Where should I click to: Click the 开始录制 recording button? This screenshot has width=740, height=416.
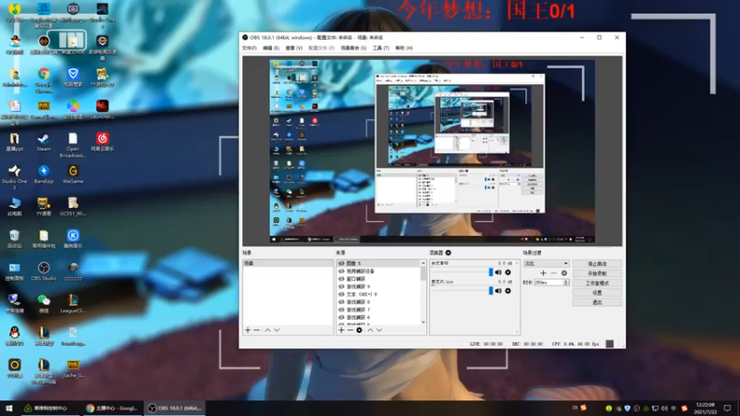coord(597,273)
